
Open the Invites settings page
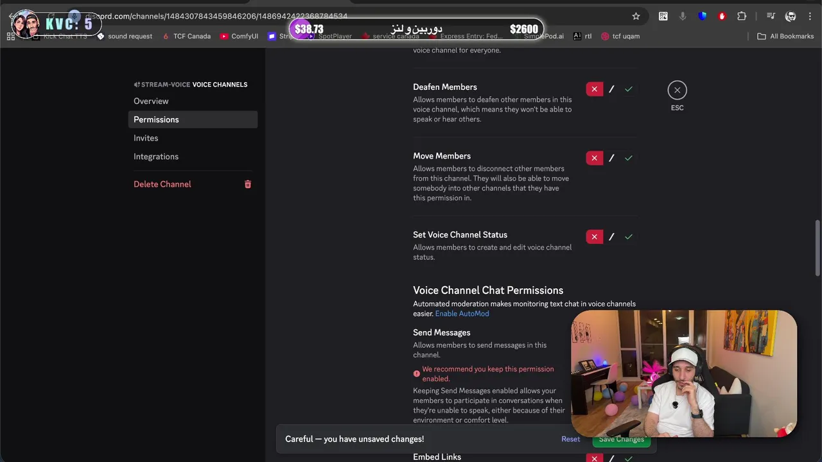coord(193,138)
